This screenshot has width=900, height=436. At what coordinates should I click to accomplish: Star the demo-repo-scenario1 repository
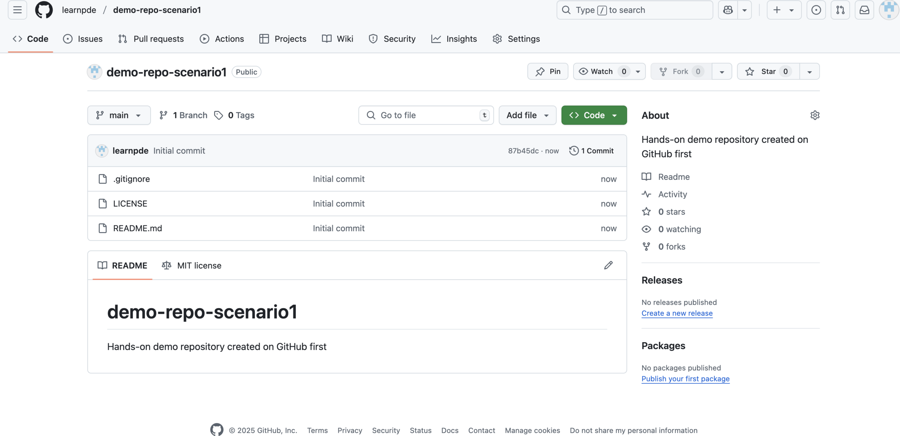pos(768,72)
